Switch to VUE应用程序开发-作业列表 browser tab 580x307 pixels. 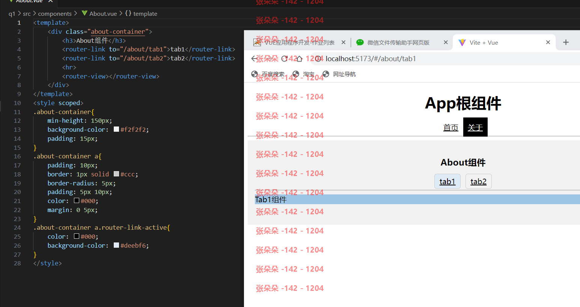[x=299, y=42]
